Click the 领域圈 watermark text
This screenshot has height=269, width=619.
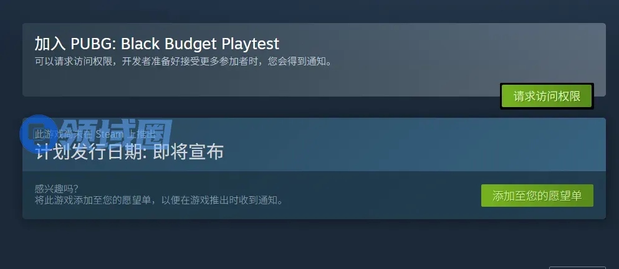[117, 134]
